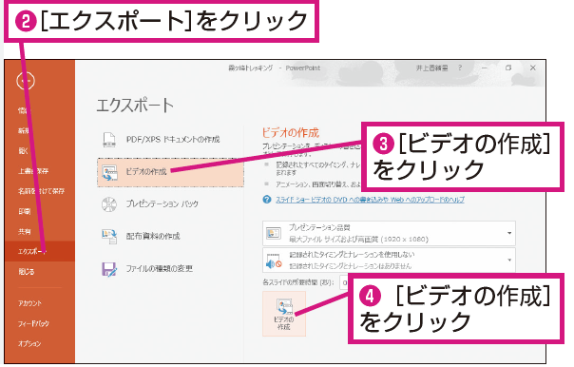The height and width of the screenshot is (367, 574).
Task: Click the large ビデオの作成 button
Action: (x=284, y=314)
